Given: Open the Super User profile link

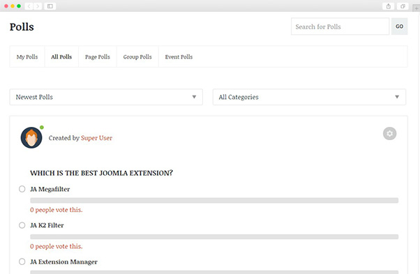Looking at the screenshot, I should [96, 138].
